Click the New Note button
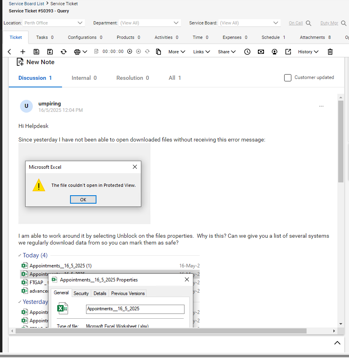Viewport: 349px width, 358px height. [x=36, y=62]
